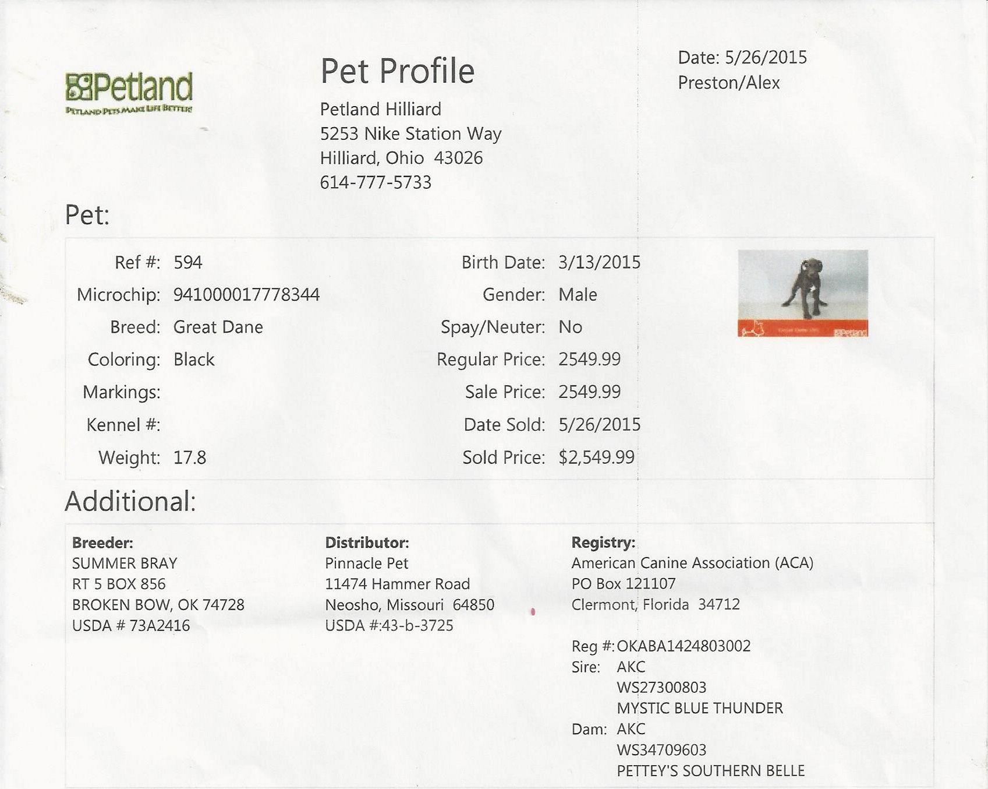Click '11474 Hammer Road' text

[397, 584]
